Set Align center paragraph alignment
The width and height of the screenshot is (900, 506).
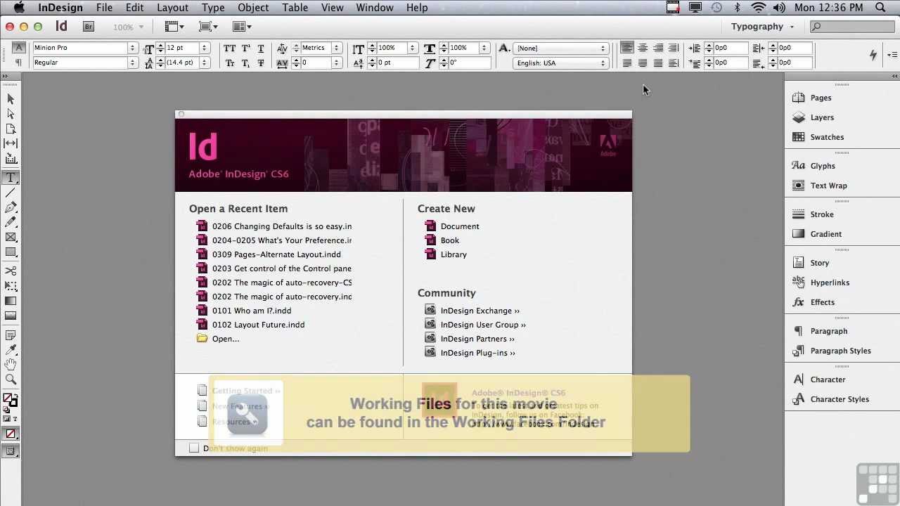[642, 48]
